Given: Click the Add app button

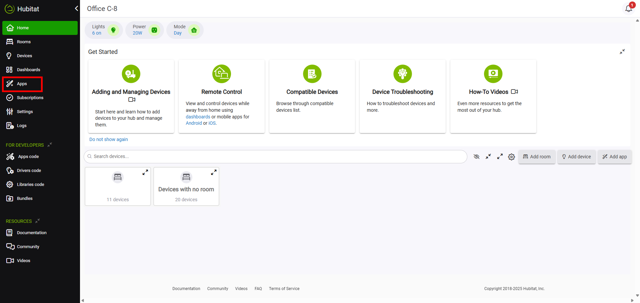Looking at the screenshot, I should click(615, 157).
